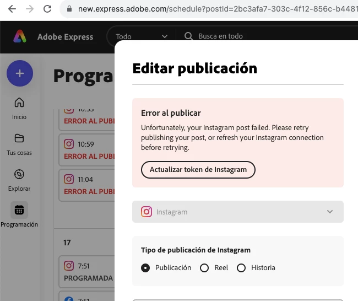Select the Historia radio button
358x301 pixels.
241,268
